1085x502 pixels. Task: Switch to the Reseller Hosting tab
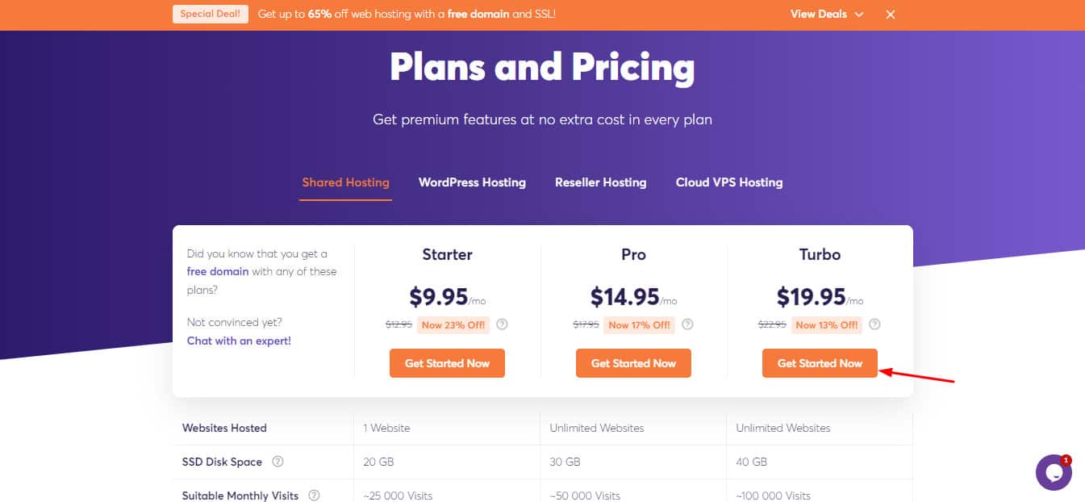(600, 182)
